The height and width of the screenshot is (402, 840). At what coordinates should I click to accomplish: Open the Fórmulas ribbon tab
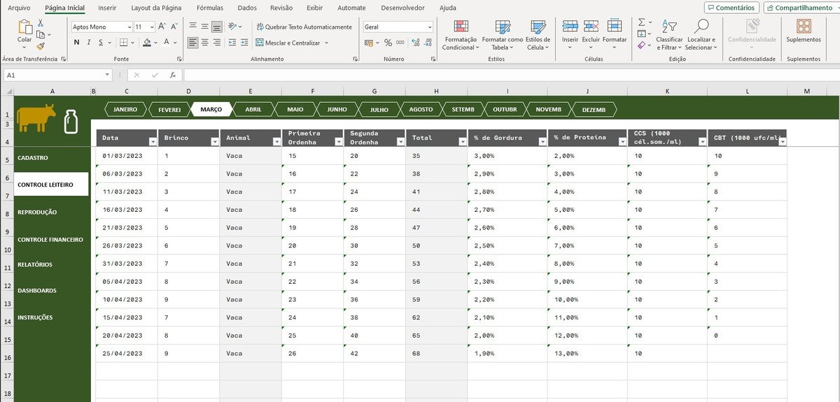(x=210, y=8)
